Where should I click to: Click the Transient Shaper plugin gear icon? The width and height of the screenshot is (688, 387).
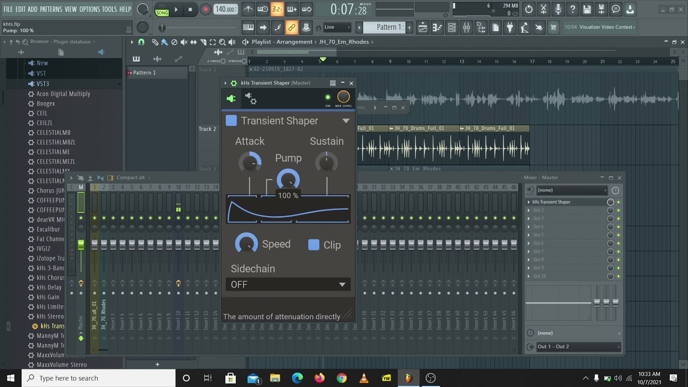233,83
